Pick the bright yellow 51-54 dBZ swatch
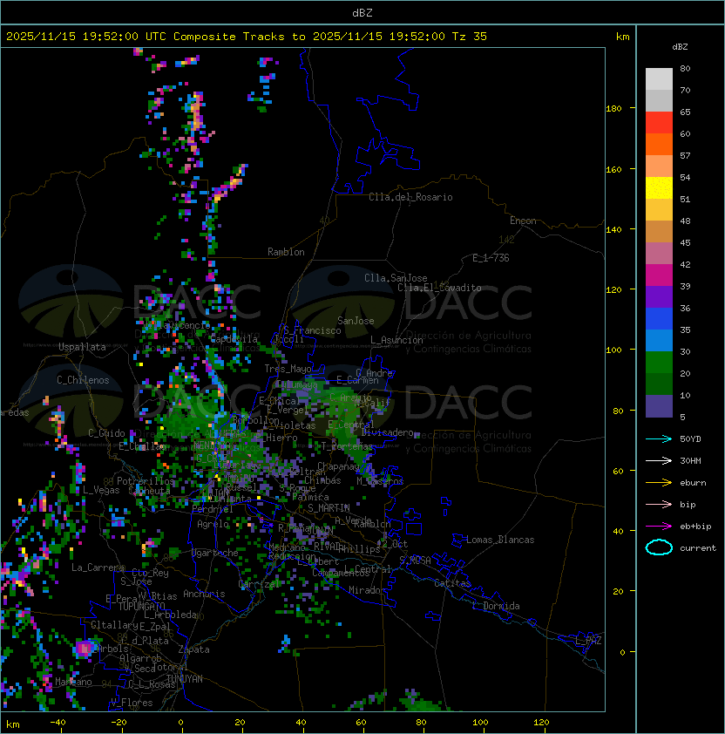The height and width of the screenshot is (734, 725). 659,188
